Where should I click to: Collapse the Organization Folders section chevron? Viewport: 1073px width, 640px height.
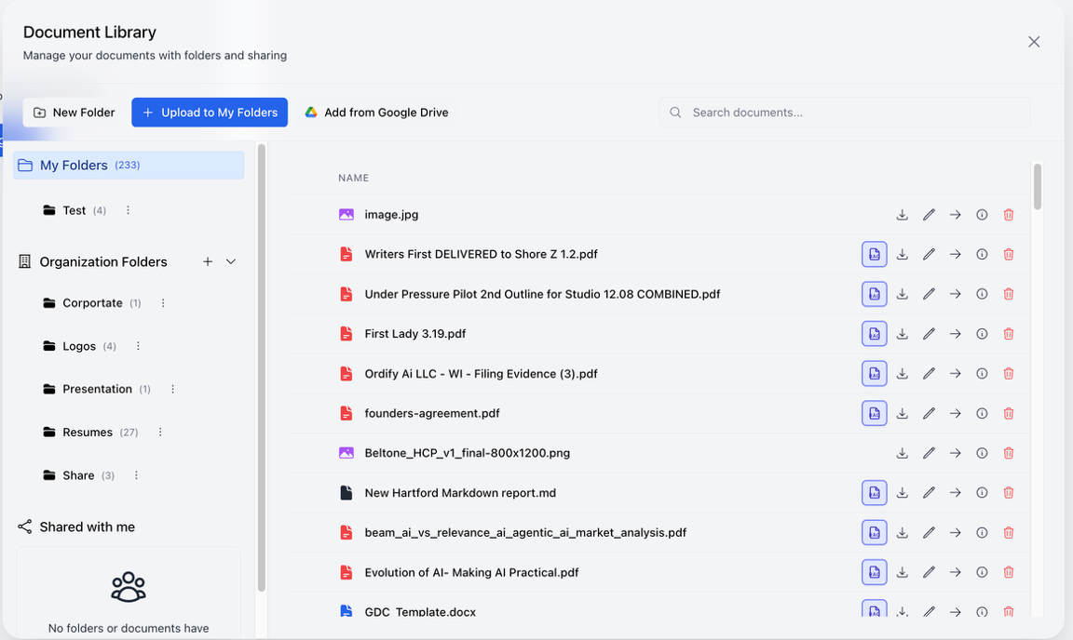pyautogui.click(x=230, y=261)
